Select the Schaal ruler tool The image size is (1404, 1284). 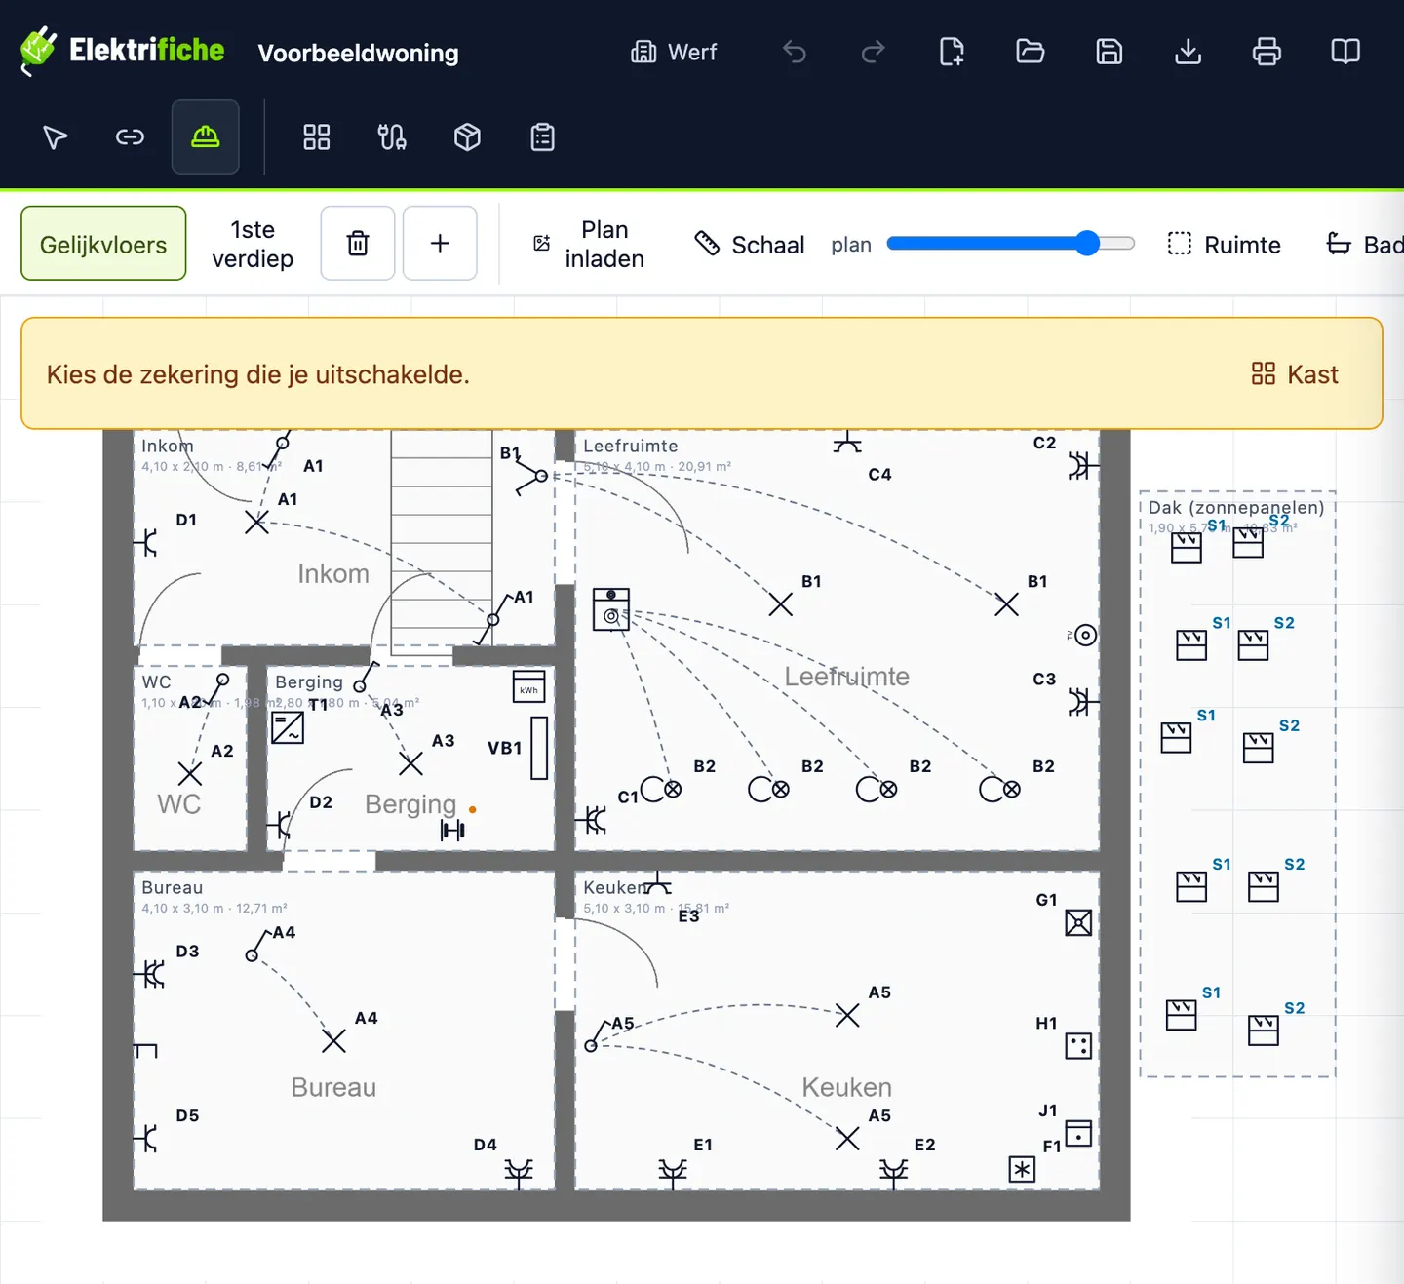(750, 245)
